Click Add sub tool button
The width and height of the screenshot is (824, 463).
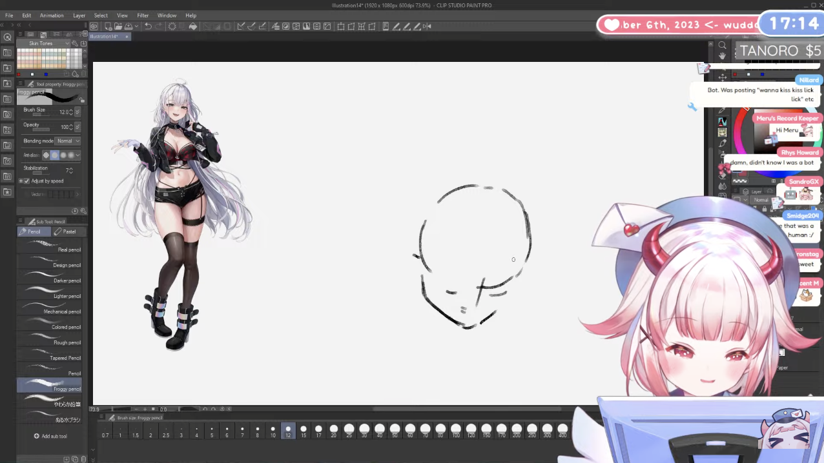[x=50, y=436]
